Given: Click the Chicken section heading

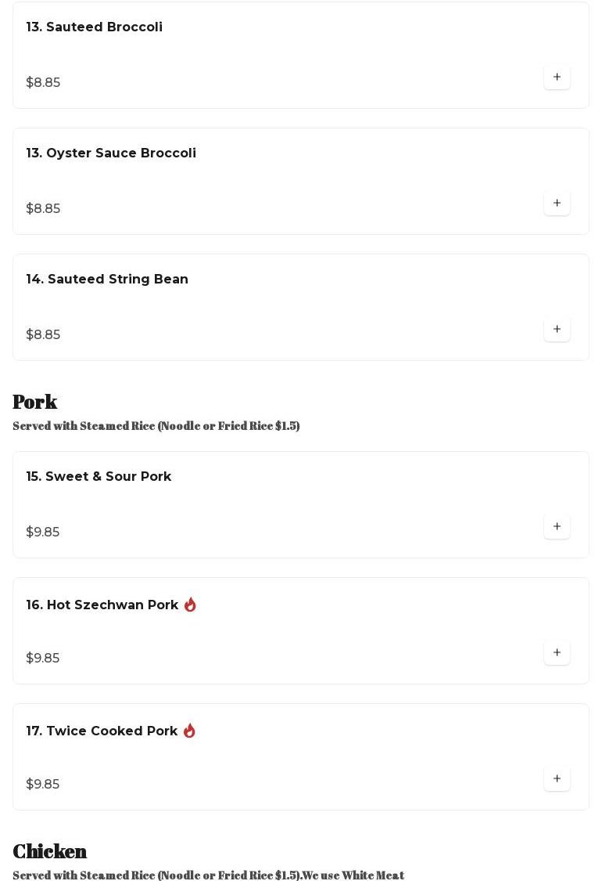Looking at the screenshot, I should pos(50,851).
